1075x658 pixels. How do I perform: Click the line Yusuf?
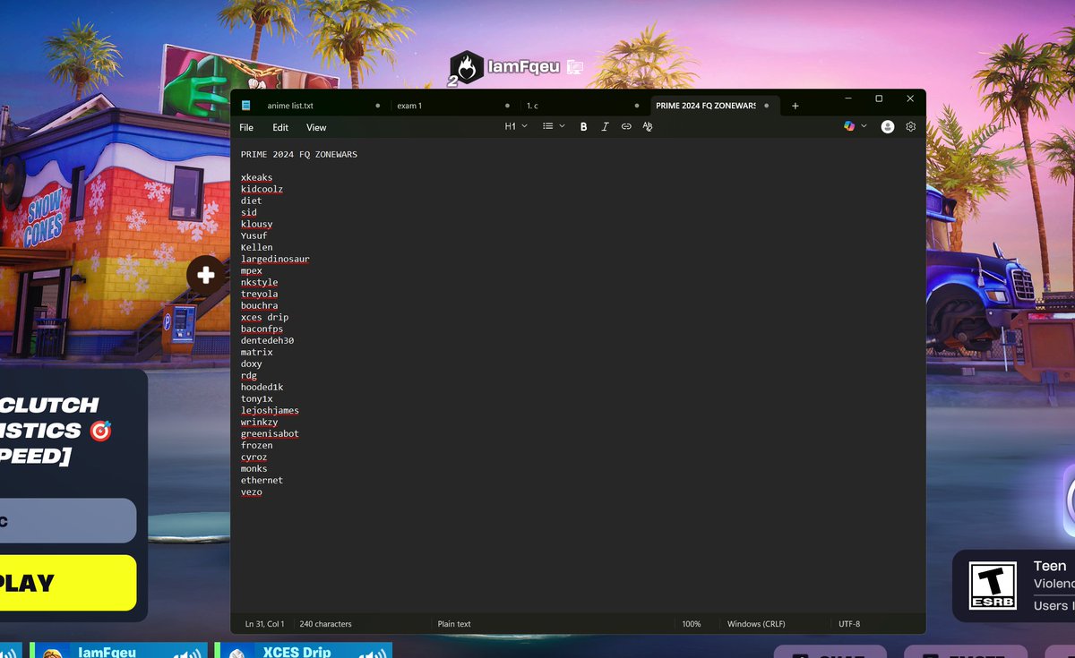click(254, 235)
